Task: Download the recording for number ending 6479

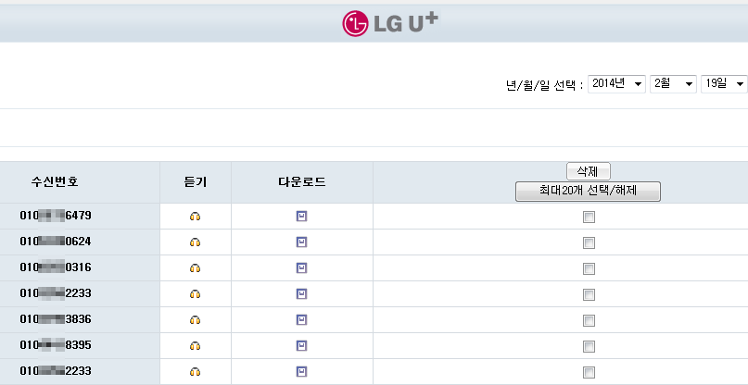Action: tap(301, 217)
